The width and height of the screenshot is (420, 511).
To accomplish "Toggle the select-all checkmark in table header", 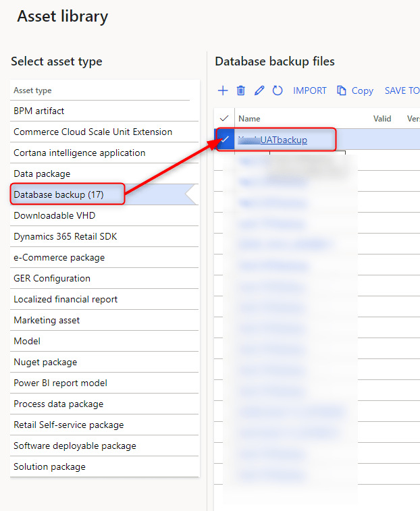I will (224, 119).
